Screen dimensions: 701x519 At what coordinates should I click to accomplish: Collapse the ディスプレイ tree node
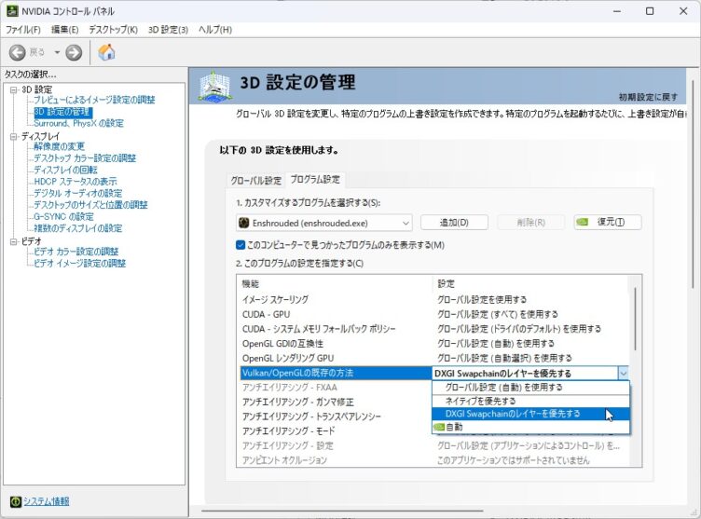13,136
